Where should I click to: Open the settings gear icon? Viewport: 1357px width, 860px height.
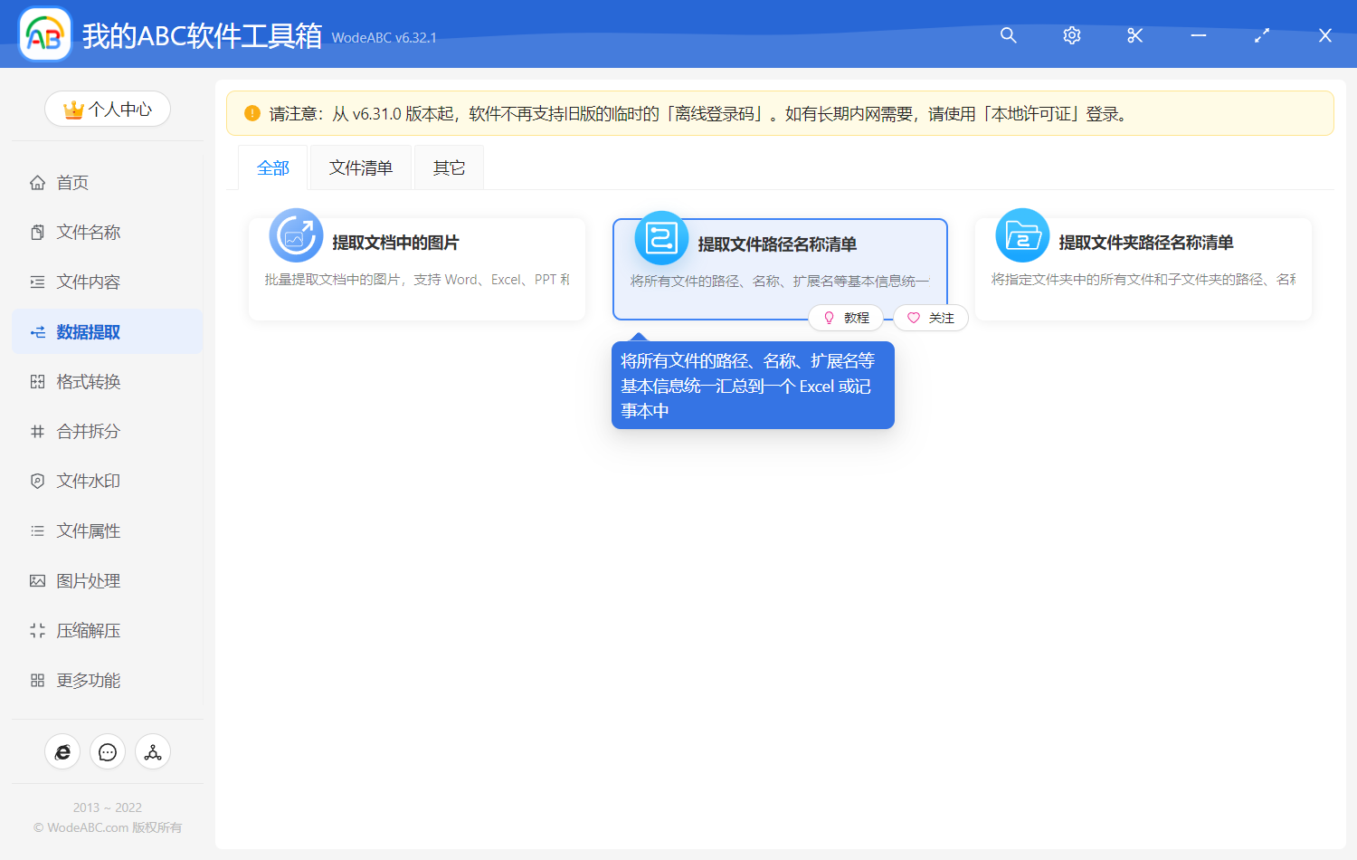pyautogui.click(x=1071, y=35)
